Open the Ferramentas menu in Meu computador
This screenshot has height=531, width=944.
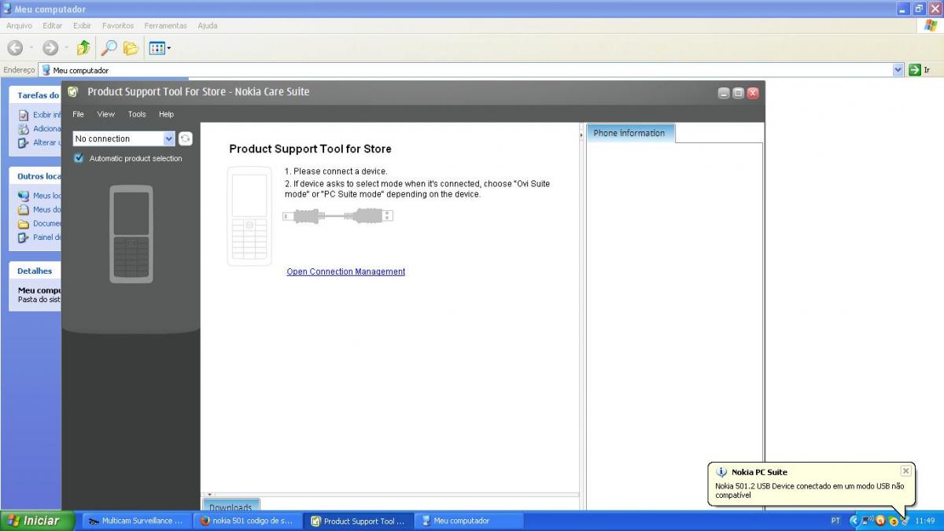(x=166, y=25)
